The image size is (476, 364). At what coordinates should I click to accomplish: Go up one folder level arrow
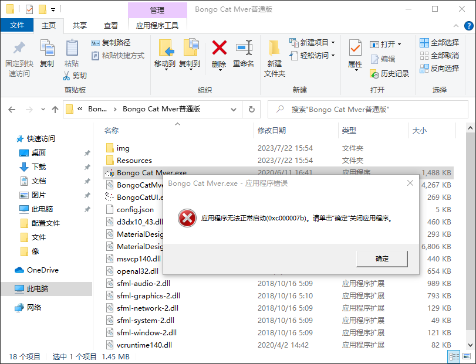(55, 110)
